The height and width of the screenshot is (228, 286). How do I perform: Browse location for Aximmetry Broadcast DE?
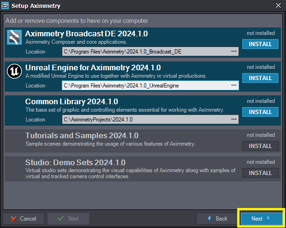click(233, 52)
